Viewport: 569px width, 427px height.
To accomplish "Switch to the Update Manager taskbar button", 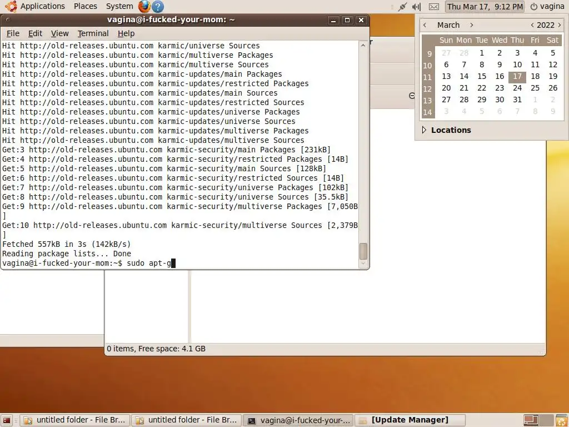I will (410, 420).
